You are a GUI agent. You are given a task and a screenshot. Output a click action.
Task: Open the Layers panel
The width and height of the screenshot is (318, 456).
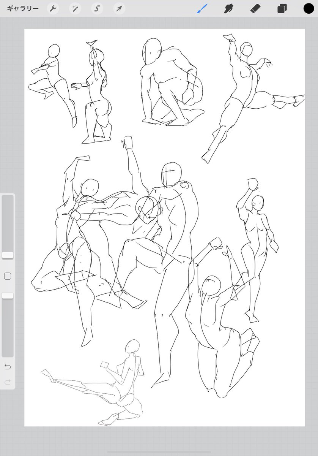point(282,8)
